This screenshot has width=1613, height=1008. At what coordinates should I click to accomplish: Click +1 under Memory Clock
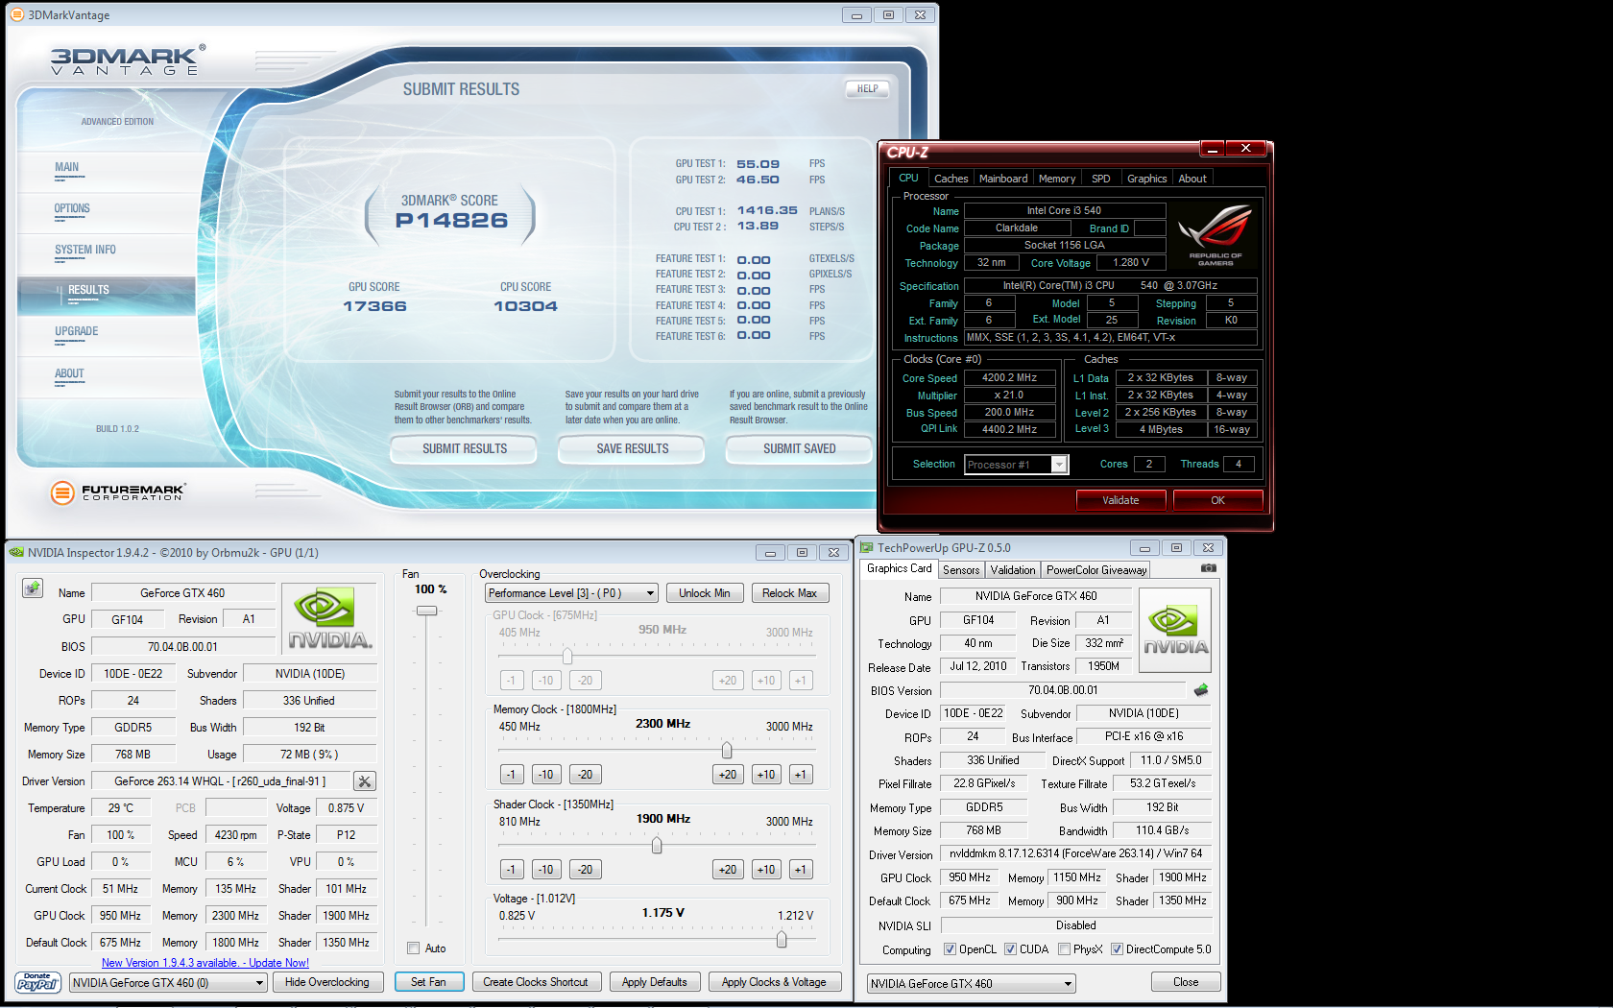tap(800, 775)
